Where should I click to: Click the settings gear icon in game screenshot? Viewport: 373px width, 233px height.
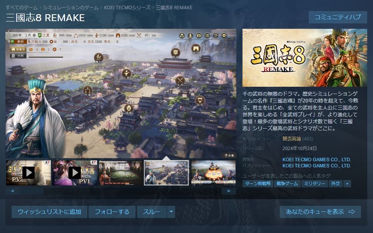[x=224, y=36]
